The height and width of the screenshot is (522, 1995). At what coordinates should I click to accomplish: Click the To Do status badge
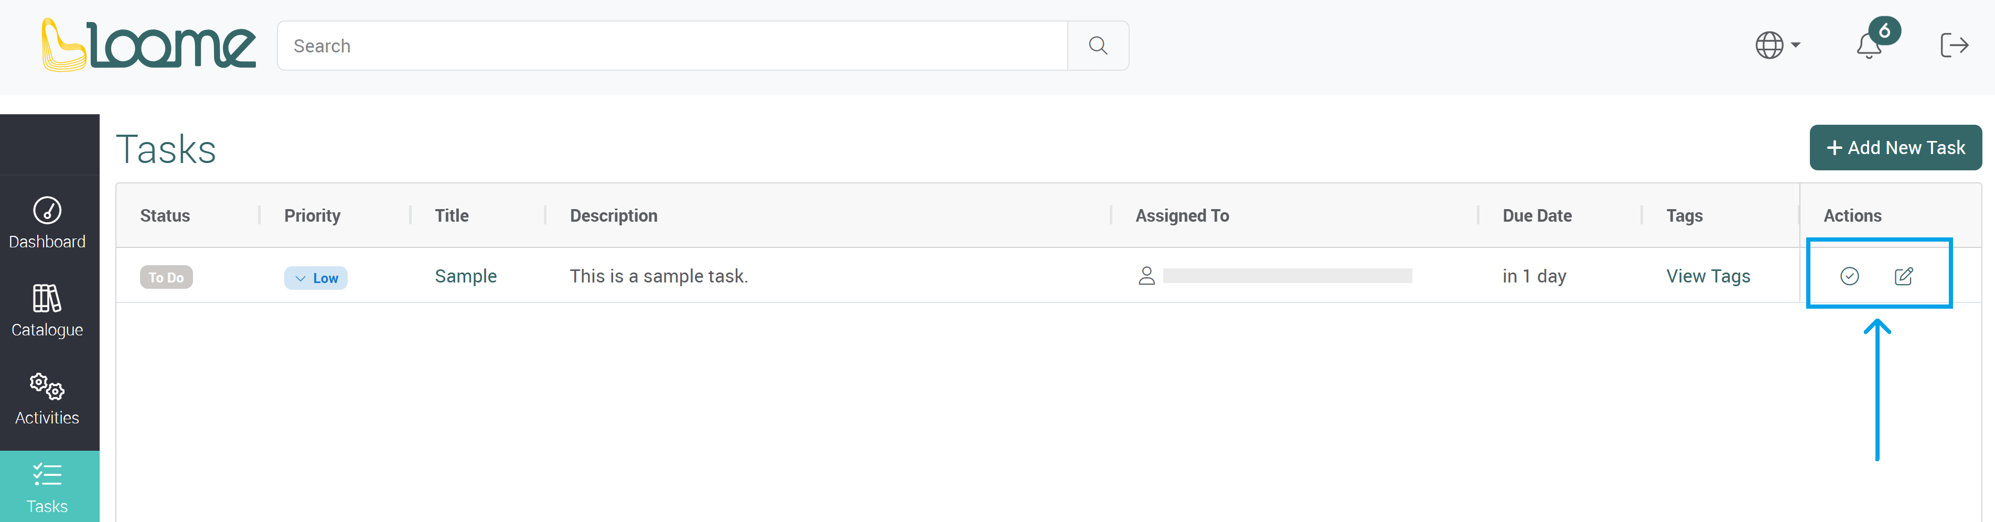coord(166,277)
